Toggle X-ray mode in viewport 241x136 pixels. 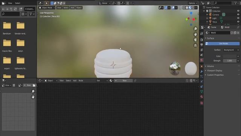pos(180,8)
